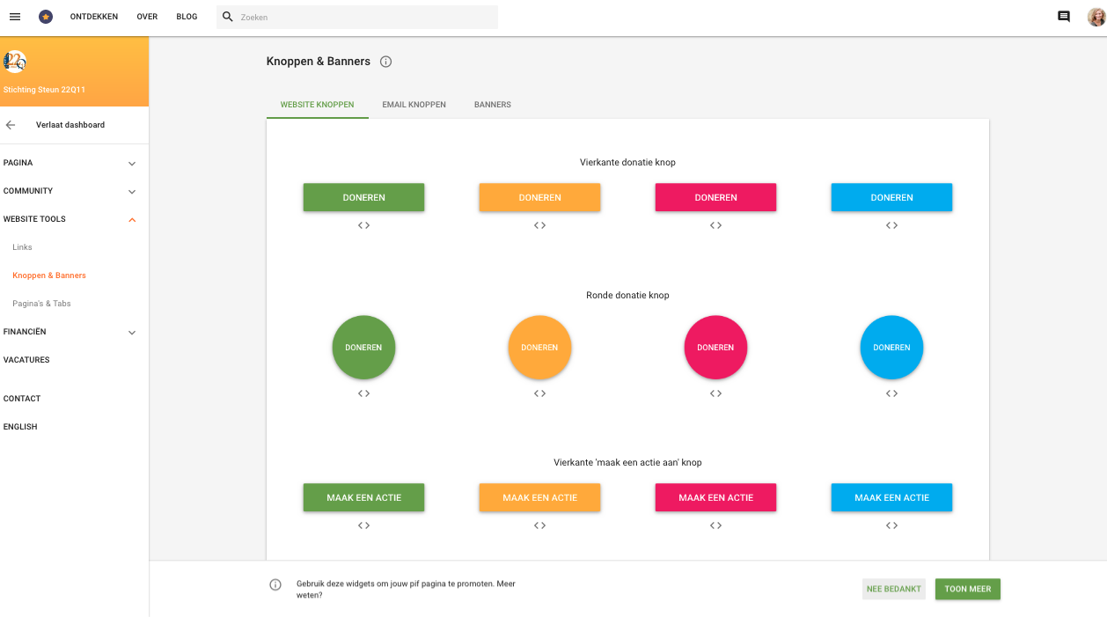The image size is (1107, 617).
Task: Open the chat messages icon
Action: 1064,17
